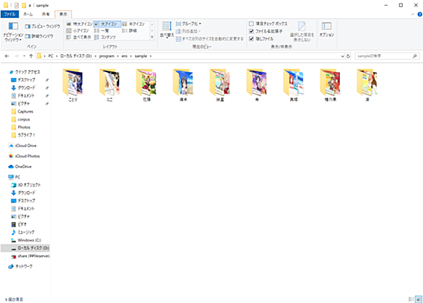Select コンテンツ layout
The width and height of the screenshot is (423, 303).
point(105,38)
